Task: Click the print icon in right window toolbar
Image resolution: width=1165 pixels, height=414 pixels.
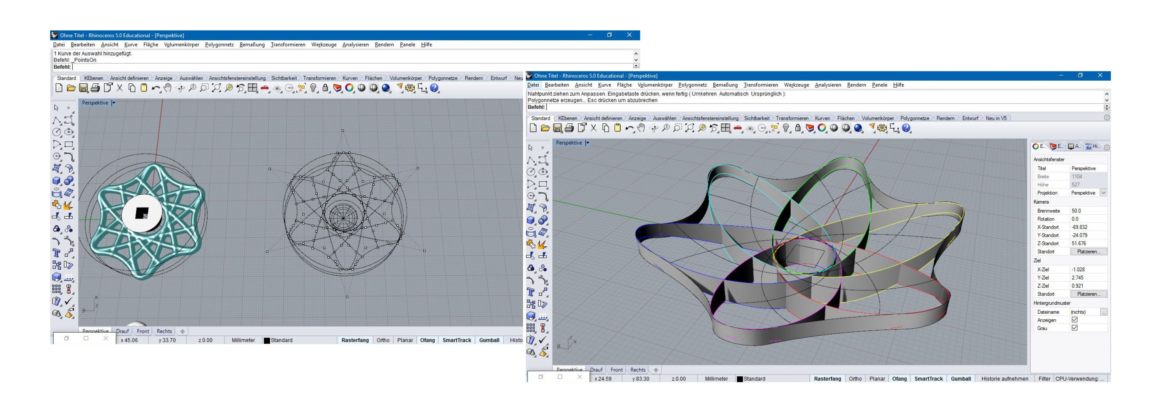Action: coord(569,129)
